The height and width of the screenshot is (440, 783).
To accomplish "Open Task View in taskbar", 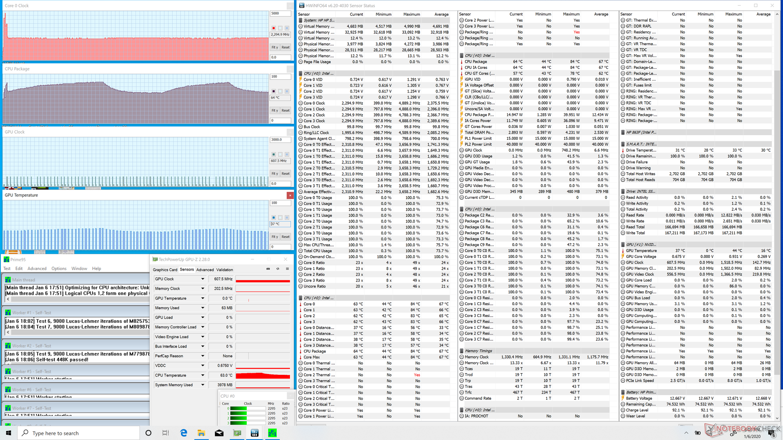I will (166, 433).
